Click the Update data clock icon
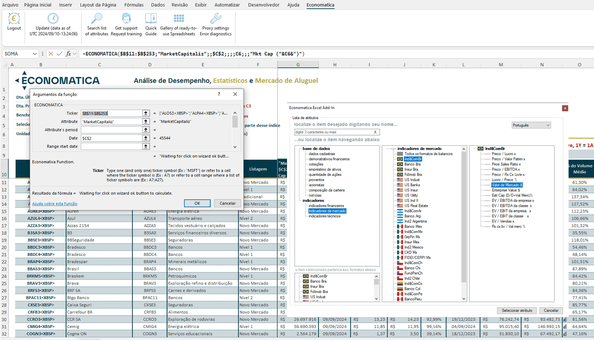Viewport: 594px width, 342px height. click(x=53, y=19)
